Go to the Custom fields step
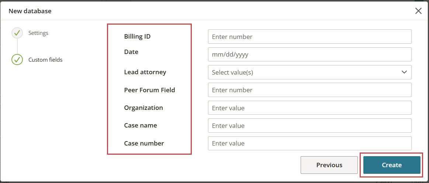 point(45,60)
